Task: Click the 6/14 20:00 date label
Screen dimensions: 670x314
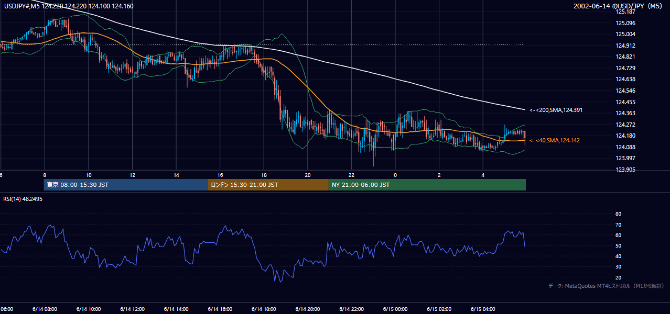Action: tap(308, 309)
